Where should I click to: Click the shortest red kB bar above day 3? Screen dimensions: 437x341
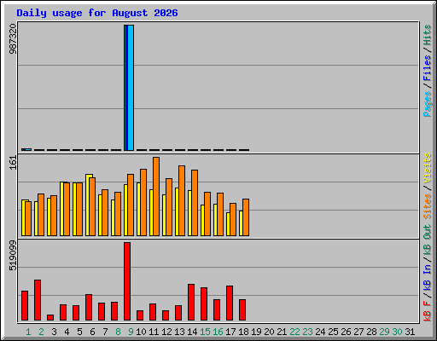[50, 317]
